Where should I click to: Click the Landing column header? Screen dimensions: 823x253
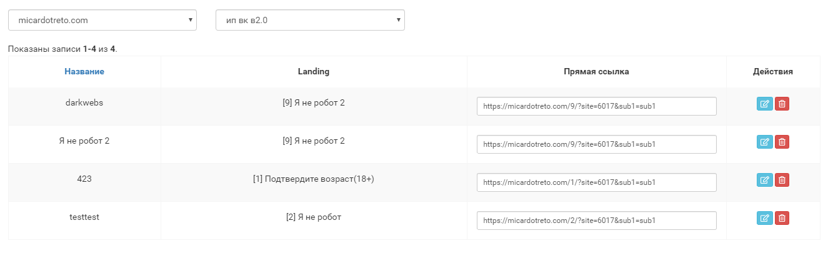pos(314,71)
